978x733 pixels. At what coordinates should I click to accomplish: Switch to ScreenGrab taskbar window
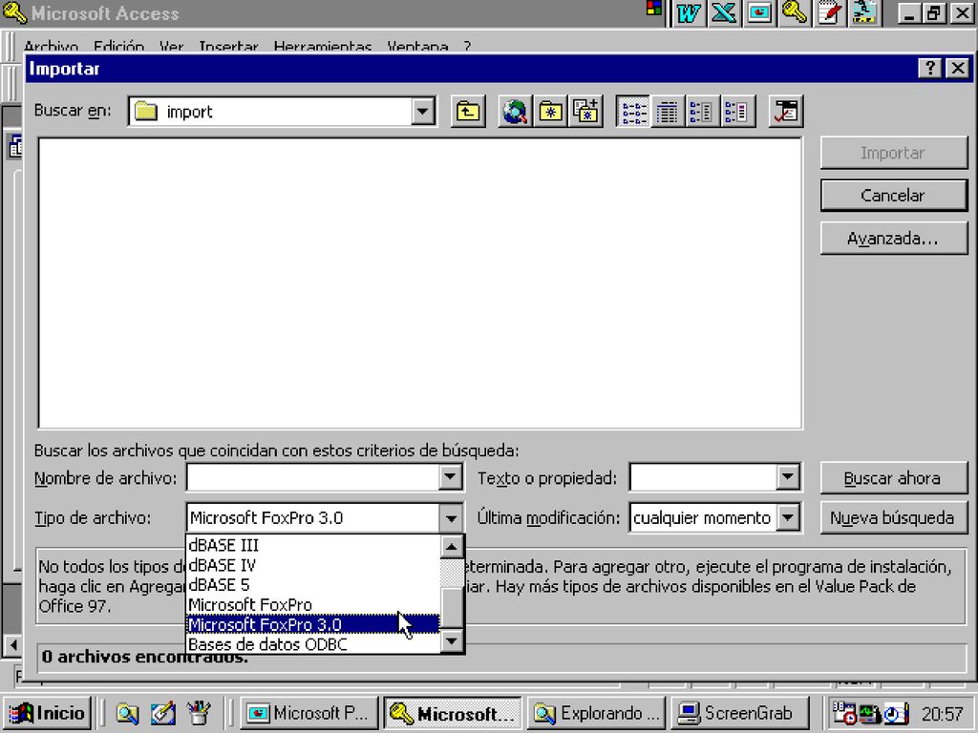tap(740, 713)
